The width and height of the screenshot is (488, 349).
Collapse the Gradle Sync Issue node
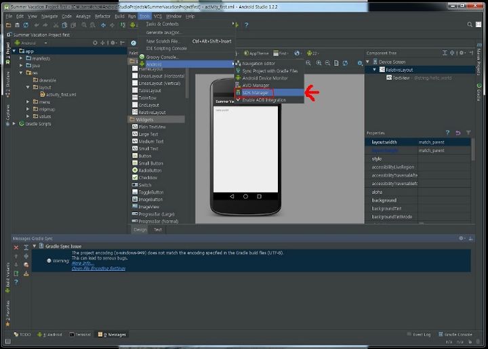click(x=35, y=246)
